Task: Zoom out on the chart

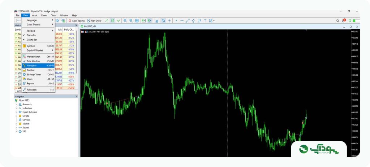Action: pos(131,21)
